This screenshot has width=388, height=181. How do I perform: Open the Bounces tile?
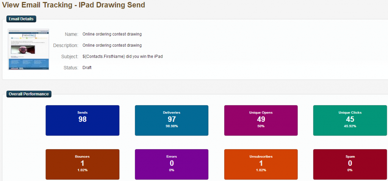click(x=82, y=164)
